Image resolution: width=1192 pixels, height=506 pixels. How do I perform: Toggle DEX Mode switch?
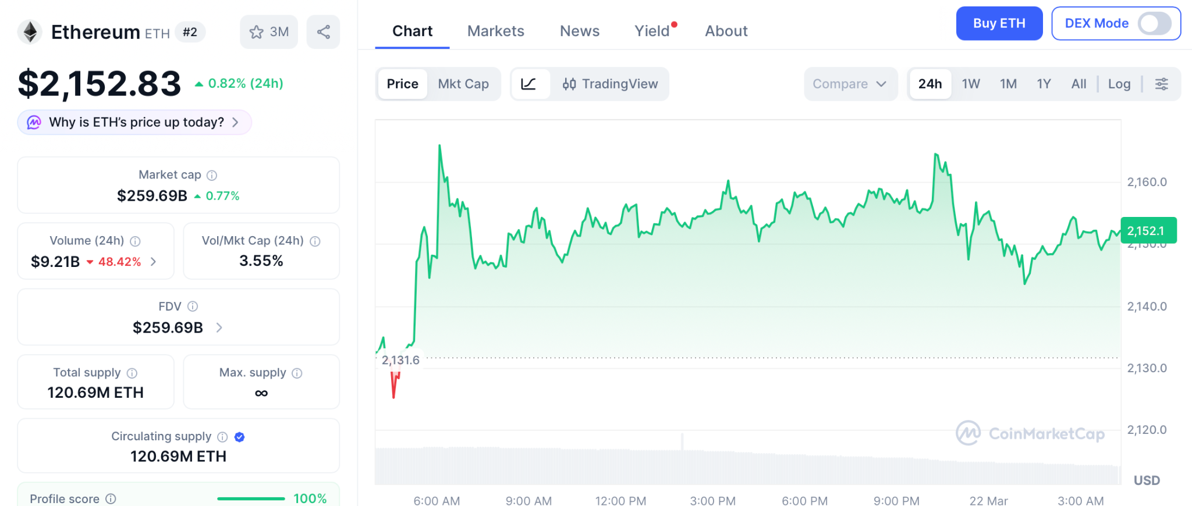[x=1154, y=24]
